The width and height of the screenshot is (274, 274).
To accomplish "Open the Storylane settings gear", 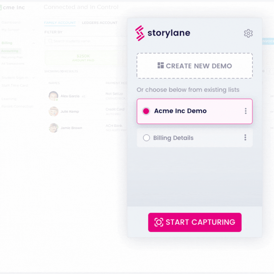I will 248,33.
